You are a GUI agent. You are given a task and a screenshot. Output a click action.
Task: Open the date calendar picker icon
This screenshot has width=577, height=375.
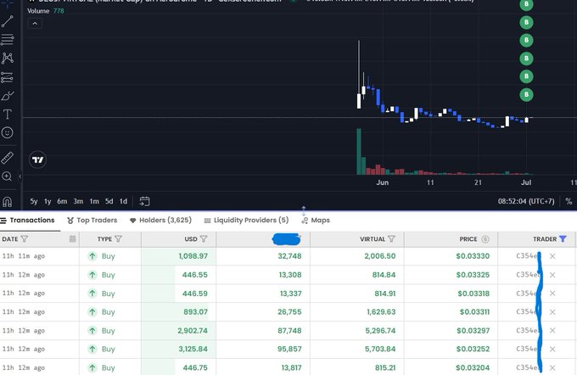(x=72, y=239)
